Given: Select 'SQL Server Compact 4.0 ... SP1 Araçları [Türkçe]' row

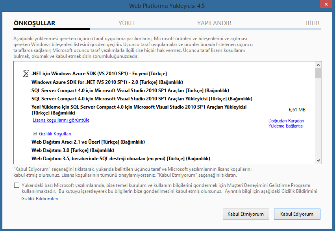Looking at the screenshot, I should [x=130, y=91].
